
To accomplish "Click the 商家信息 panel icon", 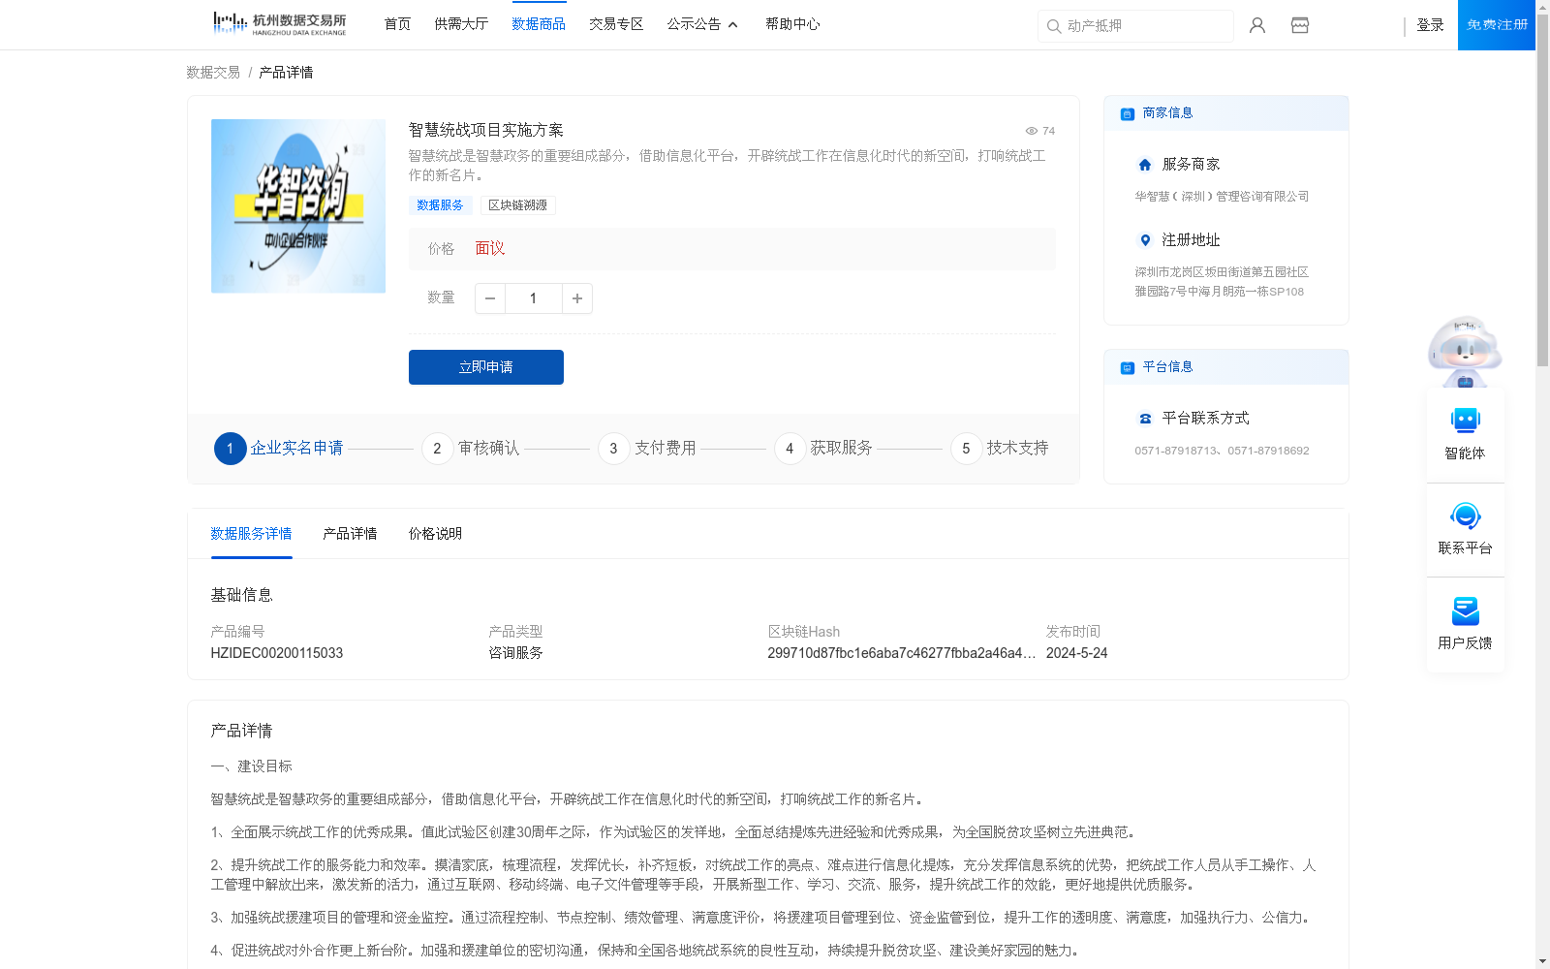I will tap(1128, 114).
